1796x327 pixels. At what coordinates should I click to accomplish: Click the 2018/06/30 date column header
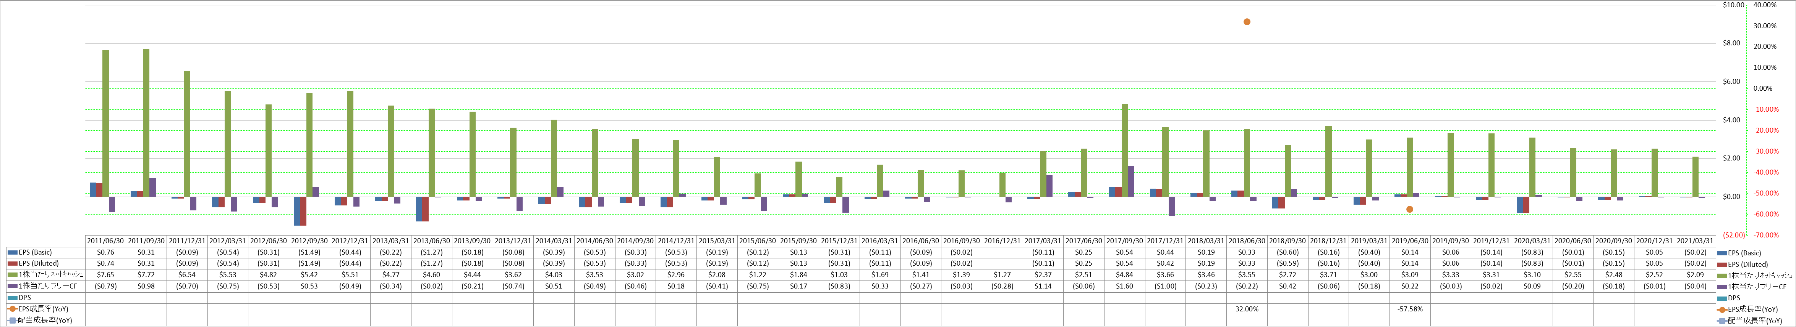click(x=1247, y=241)
